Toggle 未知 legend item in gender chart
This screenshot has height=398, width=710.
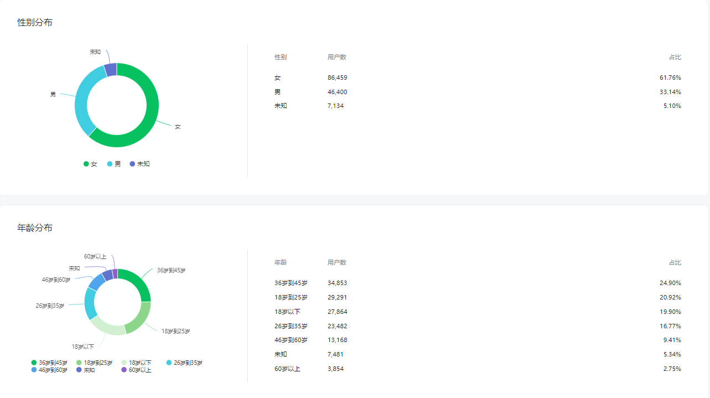click(x=139, y=164)
